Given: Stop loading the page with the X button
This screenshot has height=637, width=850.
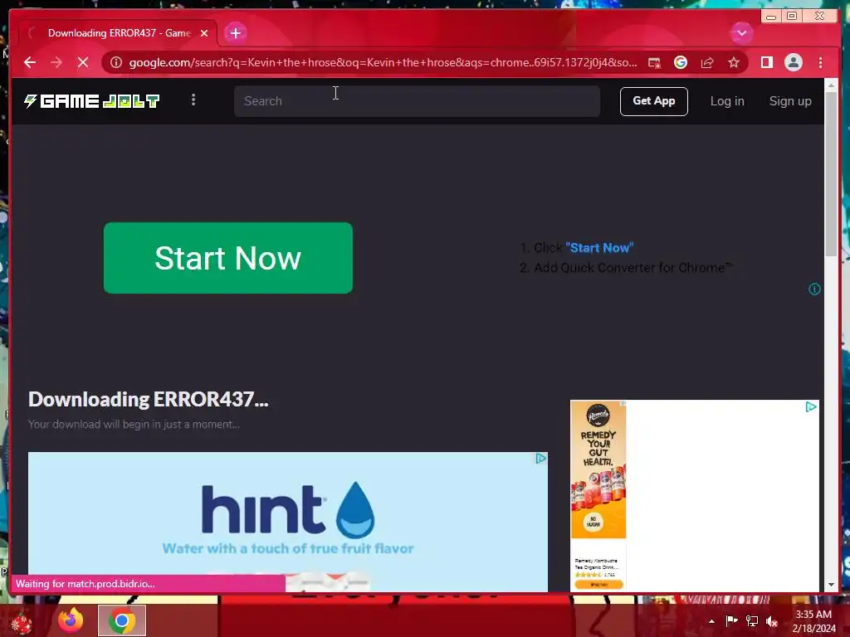Looking at the screenshot, I should point(83,62).
